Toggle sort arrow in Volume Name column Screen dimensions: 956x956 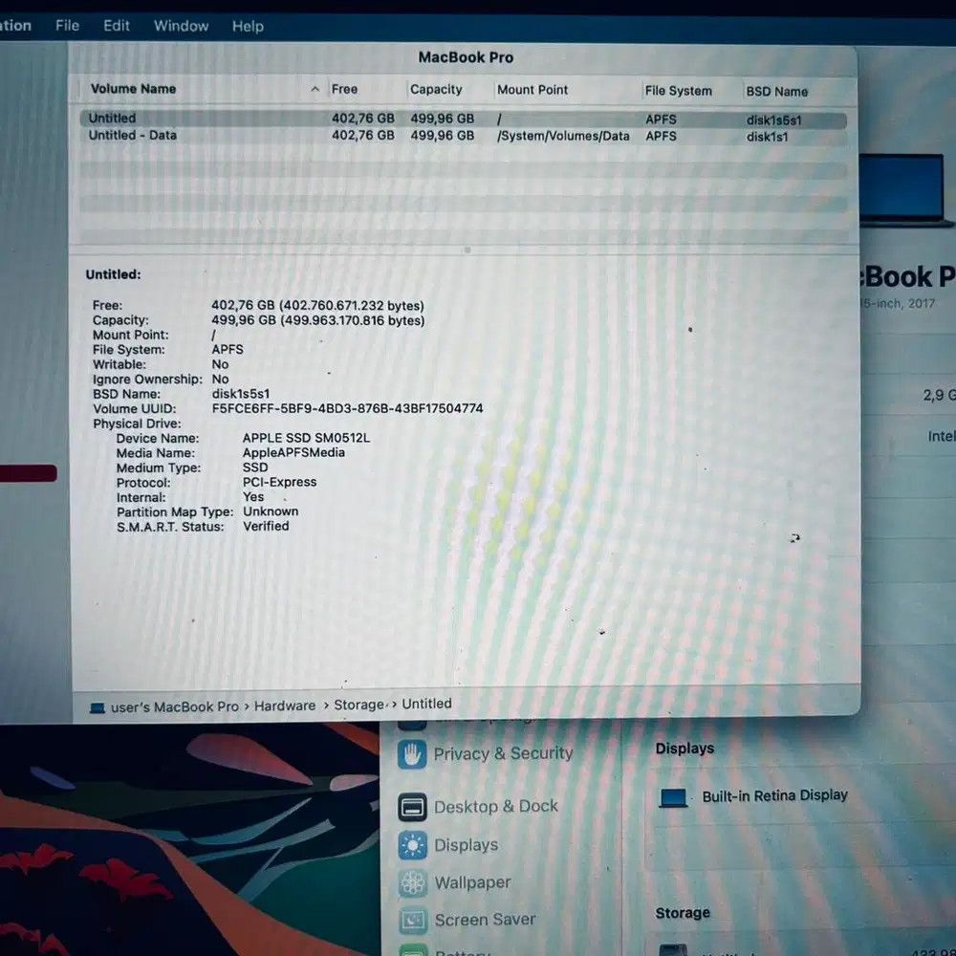click(x=315, y=90)
